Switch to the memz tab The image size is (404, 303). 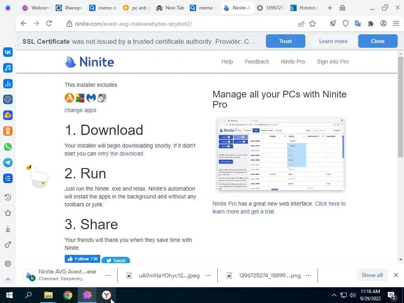[103, 8]
